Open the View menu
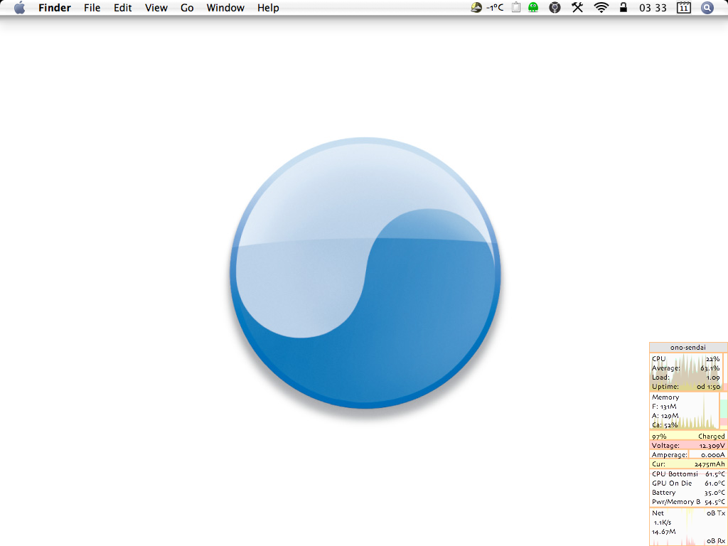The image size is (728, 546). coord(156,8)
